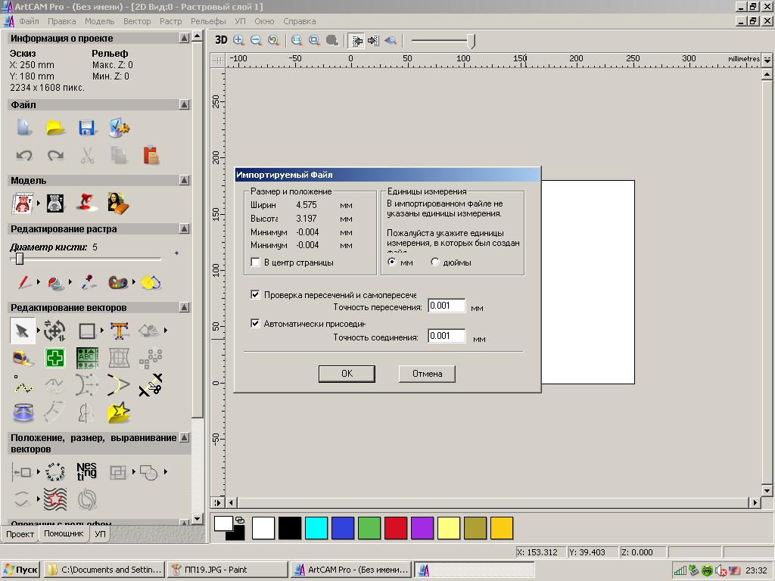Click the Zoom In magnifier icon
The width and height of the screenshot is (775, 581).
[x=238, y=41]
